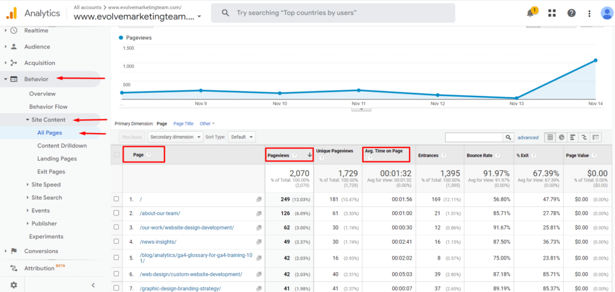Check the /news-insights/ row checkbox
Image resolution: width=615 pixels, height=292 pixels.
click(x=117, y=241)
